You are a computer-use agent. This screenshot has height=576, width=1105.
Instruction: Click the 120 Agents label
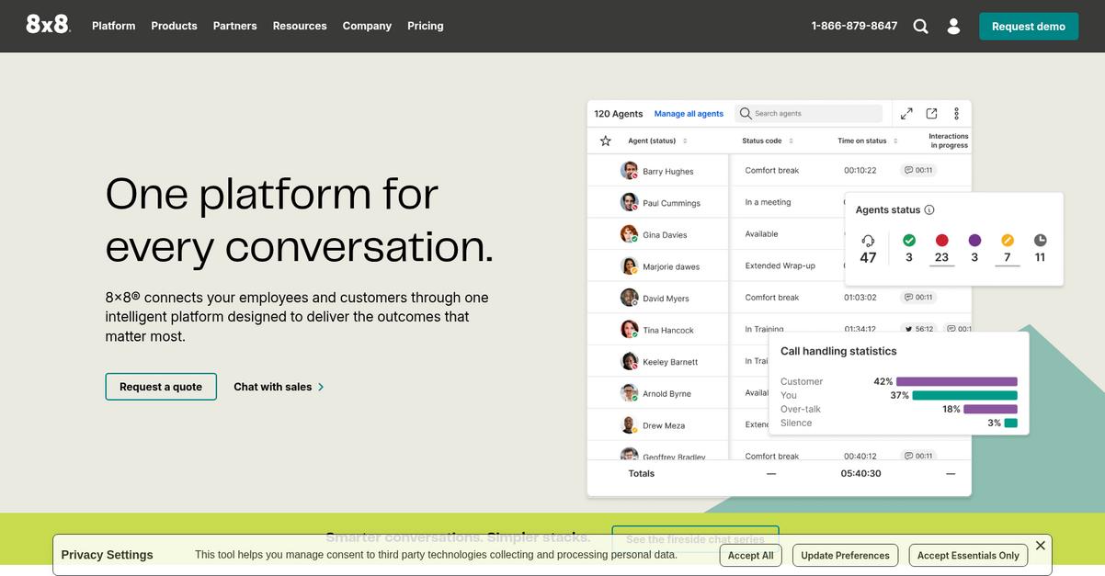pyautogui.click(x=619, y=114)
